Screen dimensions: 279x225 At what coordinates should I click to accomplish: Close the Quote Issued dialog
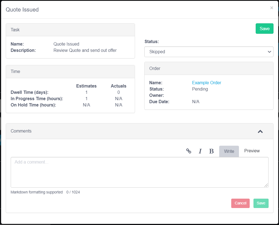click(x=272, y=8)
